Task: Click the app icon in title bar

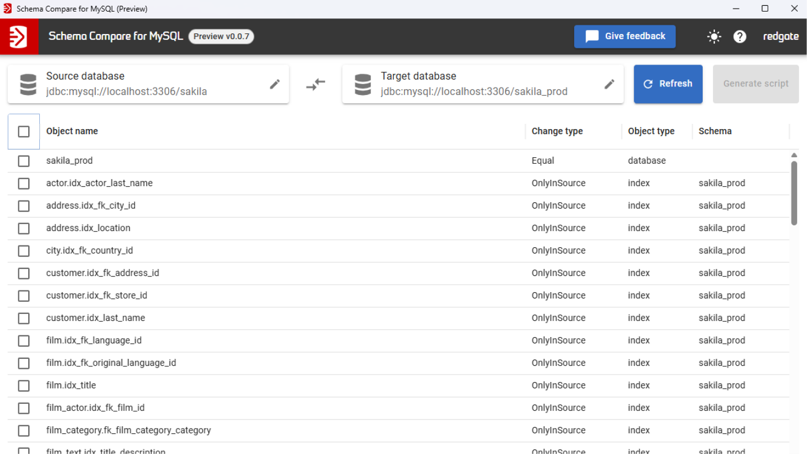Action: pos(7,9)
